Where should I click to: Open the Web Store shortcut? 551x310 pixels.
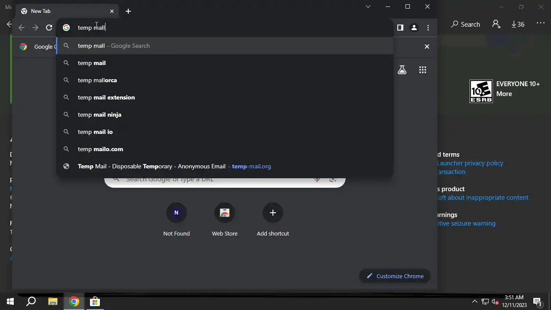[225, 220]
